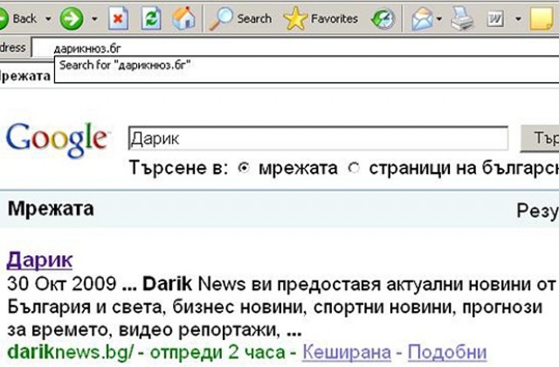
Task: Go to the Home page icon
Action: click(x=183, y=18)
